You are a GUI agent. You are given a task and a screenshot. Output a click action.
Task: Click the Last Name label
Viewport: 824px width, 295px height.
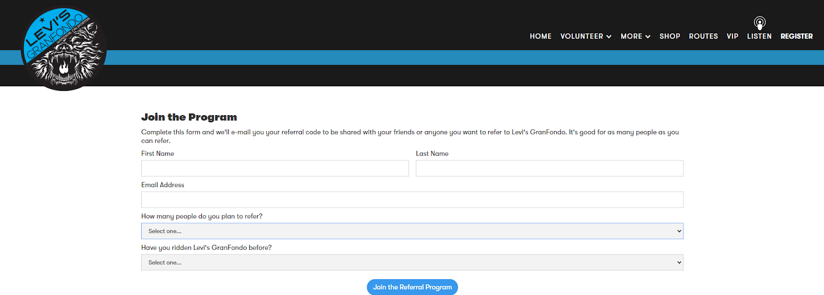pyautogui.click(x=432, y=154)
